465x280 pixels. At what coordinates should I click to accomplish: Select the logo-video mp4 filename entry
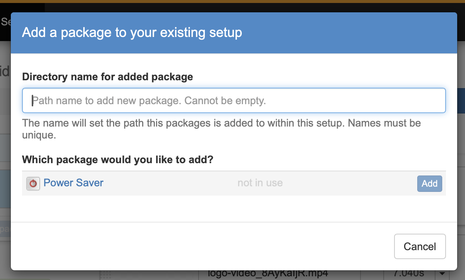click(268, 275)
